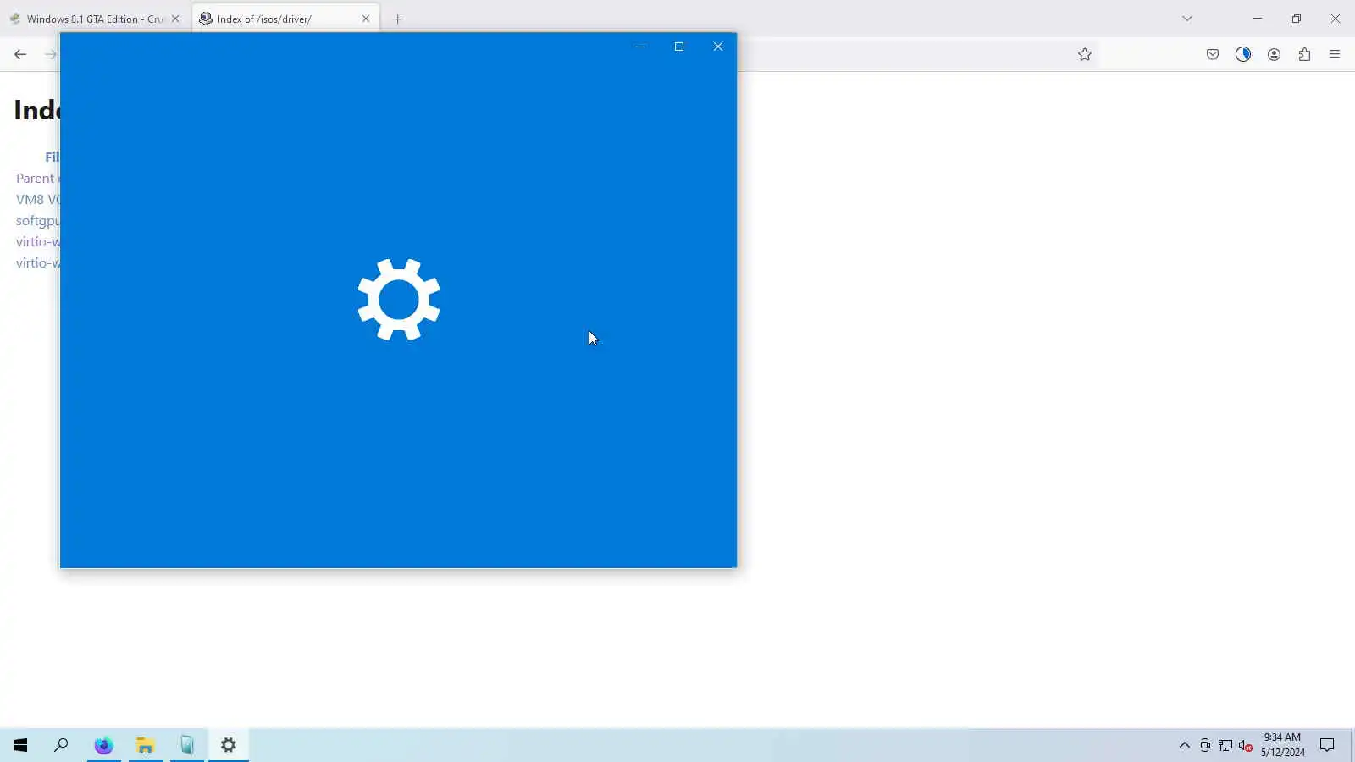Open the Firefox account profile icon
The height and width of the screenshot is (762, 1355).
(1274, 54)
